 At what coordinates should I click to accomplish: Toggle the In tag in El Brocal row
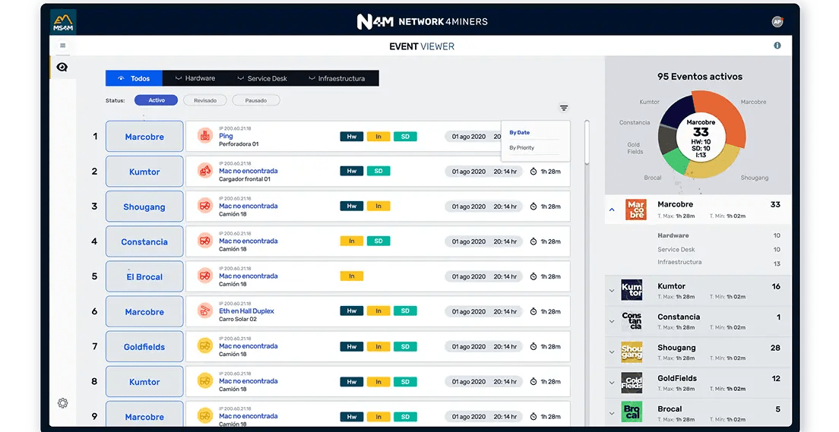click(352, 276)
